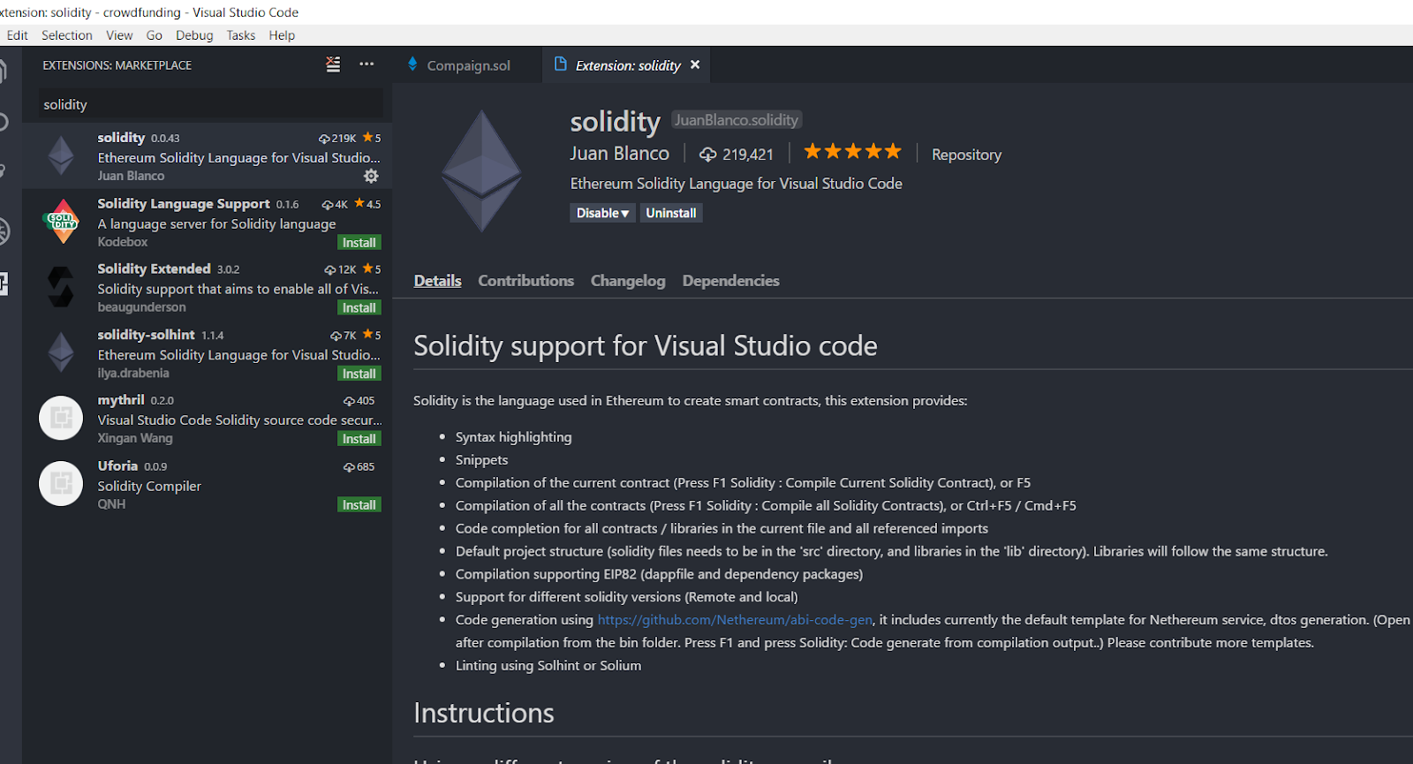Open the Repository link
The image size is (1413, 764).
point(966,155)
